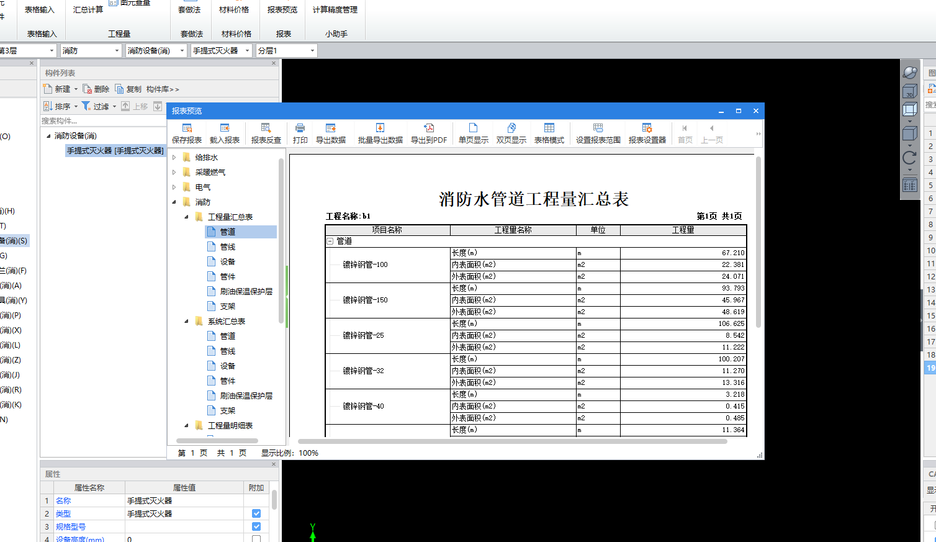This screenshot has width=936, height=542.
Task: Click the report tree vertical scrollbar
Action: [281, 242]
